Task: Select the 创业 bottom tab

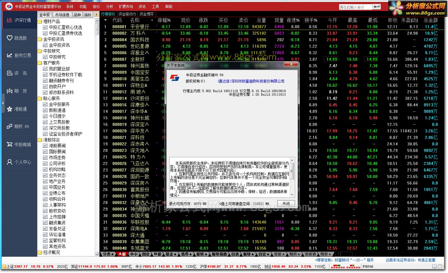Action: tap(146, 254)
